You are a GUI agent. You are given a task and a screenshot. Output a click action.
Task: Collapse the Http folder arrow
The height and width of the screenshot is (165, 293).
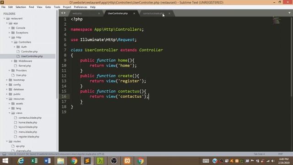[x=9, y=38]
